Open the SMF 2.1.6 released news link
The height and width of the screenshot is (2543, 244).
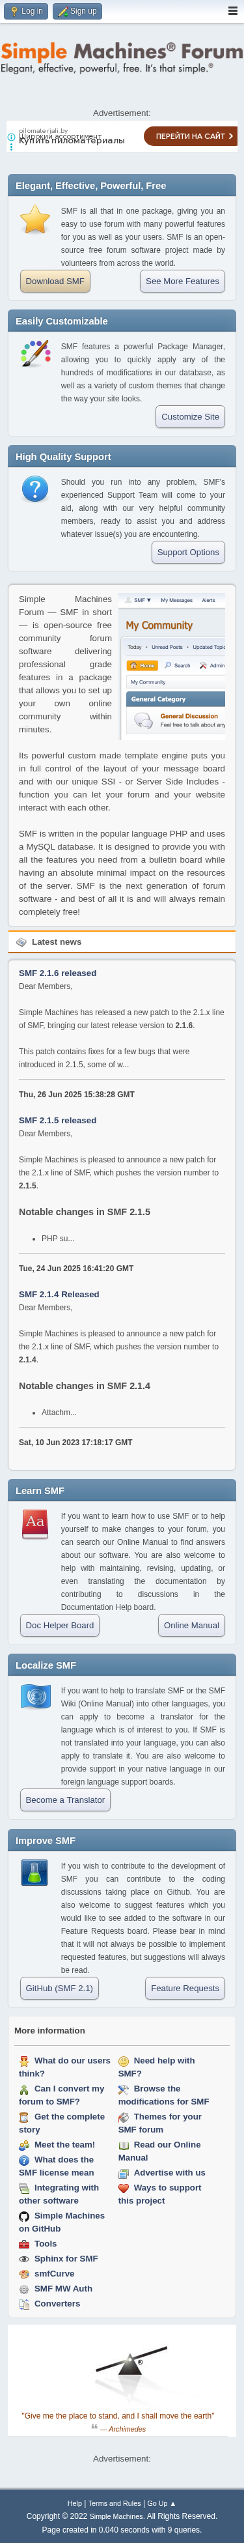(x=57, y=972)
